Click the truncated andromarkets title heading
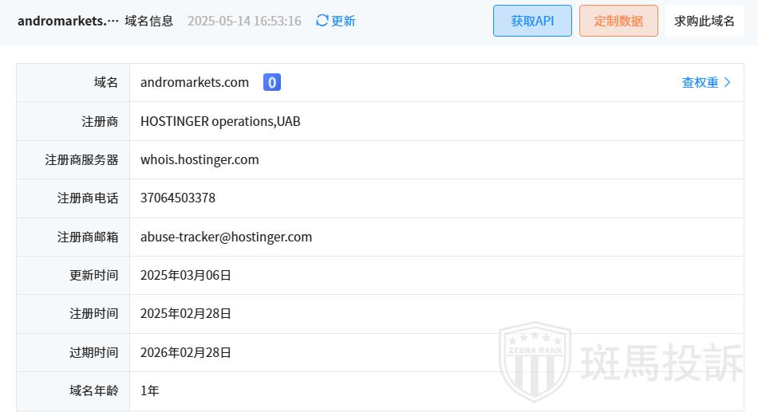758x412 pixels. click(x=68, y=21)
